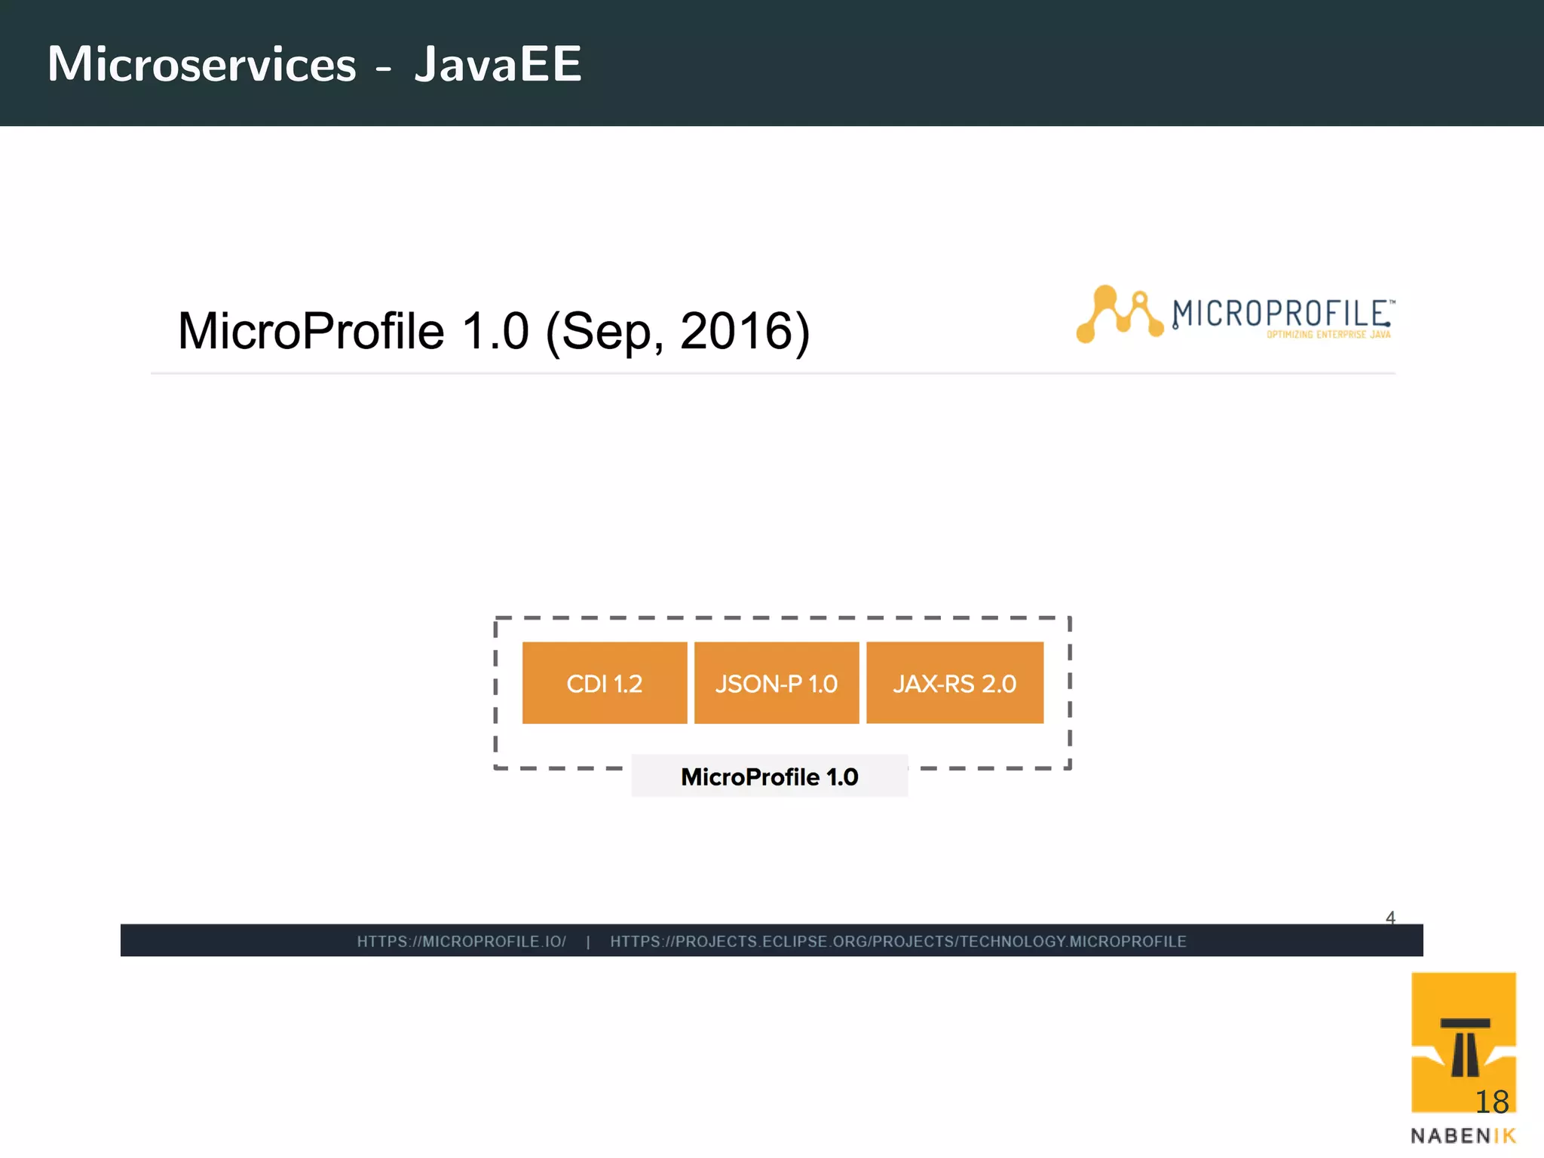This screenshot has height=1158, width=1544.
Task: Click the Nabenik yellow logo icon
Action: (1463, 1040)
